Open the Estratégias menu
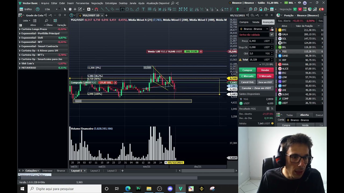The height and width of the screenshot is (193, 344). click(x=111, y=3)
